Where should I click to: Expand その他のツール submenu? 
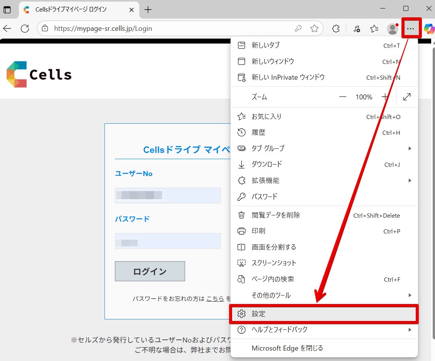(324, 295)
